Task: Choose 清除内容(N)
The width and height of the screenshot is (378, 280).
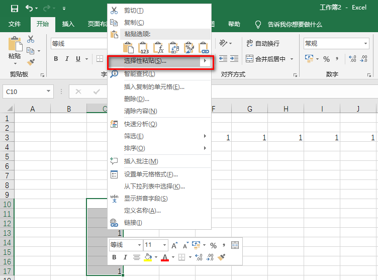Action: (159, 111)
